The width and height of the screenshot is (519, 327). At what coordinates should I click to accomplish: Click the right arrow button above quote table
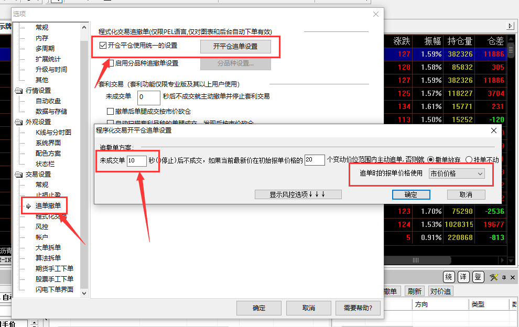click(510, 26)
